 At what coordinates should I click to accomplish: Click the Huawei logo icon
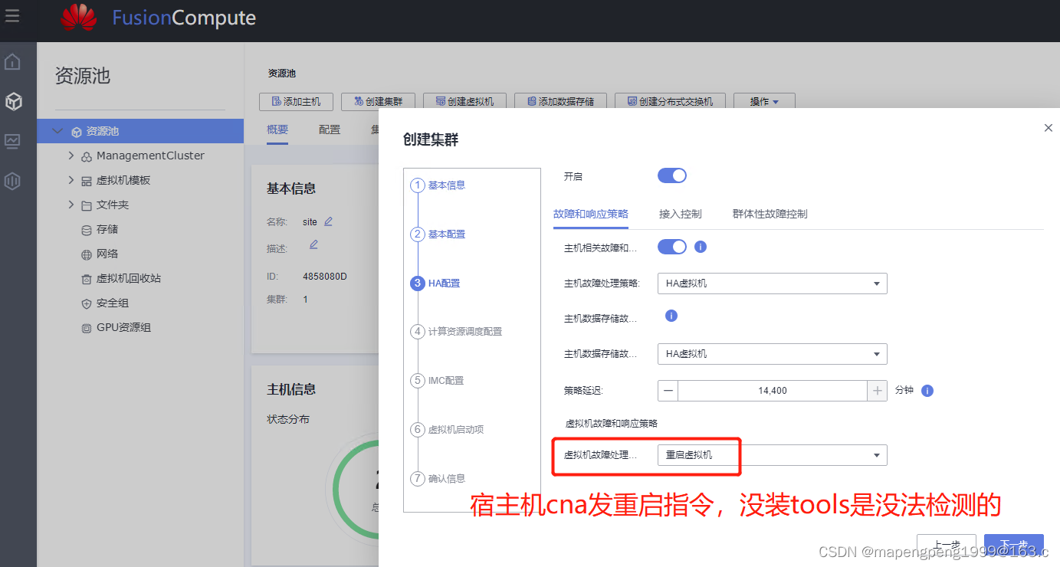tap(79, 18)
